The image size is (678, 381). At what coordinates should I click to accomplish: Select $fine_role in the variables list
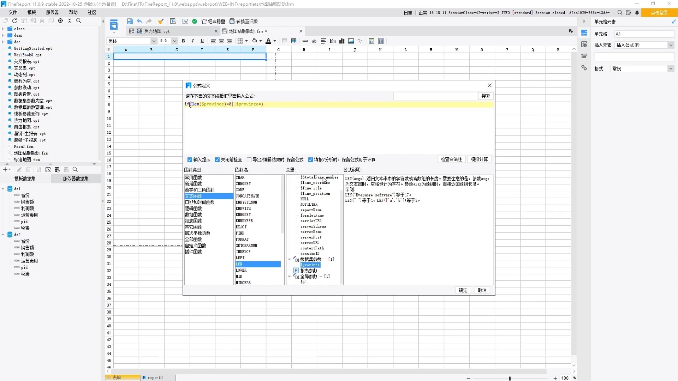pos(311,188)
